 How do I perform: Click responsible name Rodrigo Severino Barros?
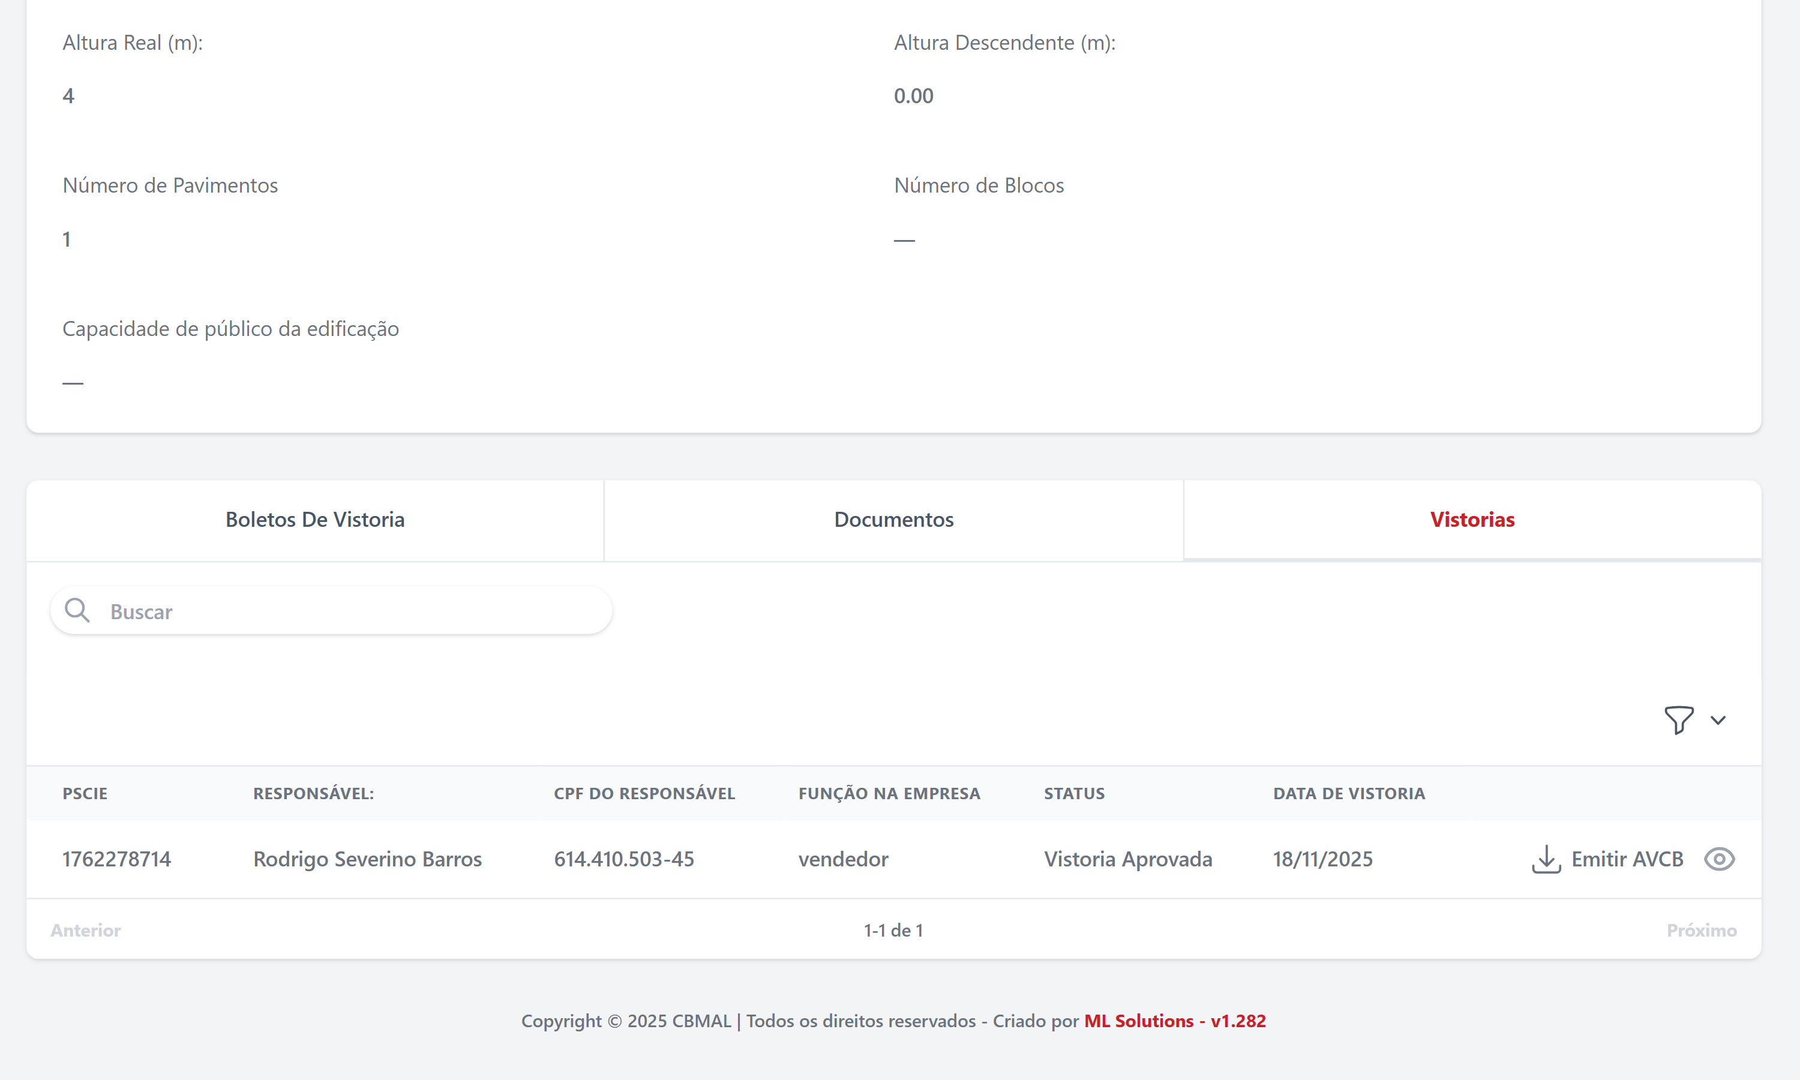pyautogui.click(x=367, y=859)
